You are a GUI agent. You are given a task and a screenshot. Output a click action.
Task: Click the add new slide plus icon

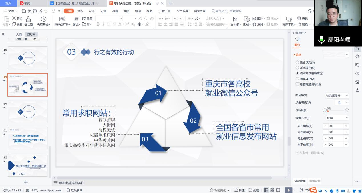(x=26, y=182)
